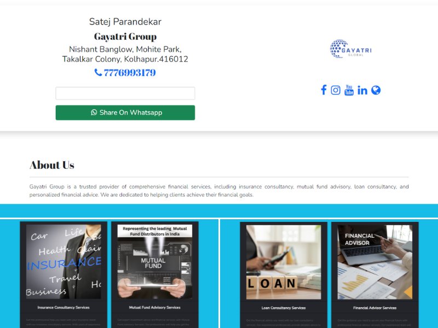Open the Facebook profile icon
Image resolution: width=438 pixels, height=328 pixels.
pyautogui.click(x=324, y=90)
